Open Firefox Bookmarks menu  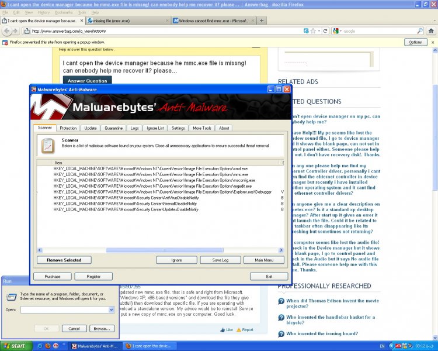point(64,12)
